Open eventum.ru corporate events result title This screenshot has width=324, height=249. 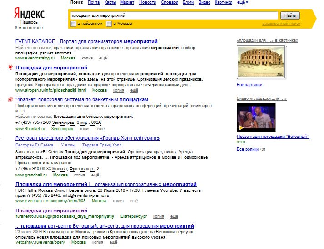[x=106, y=184]
